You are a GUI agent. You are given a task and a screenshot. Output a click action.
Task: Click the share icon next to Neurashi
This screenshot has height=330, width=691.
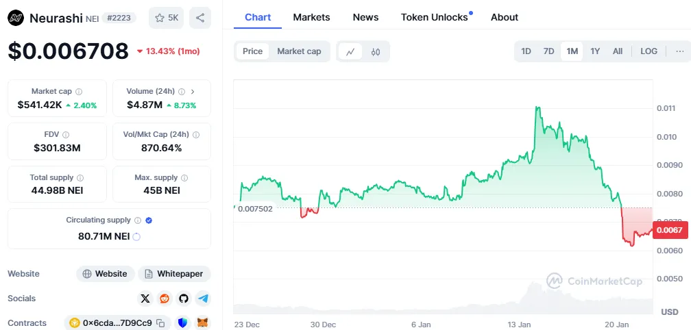[199, 18]
